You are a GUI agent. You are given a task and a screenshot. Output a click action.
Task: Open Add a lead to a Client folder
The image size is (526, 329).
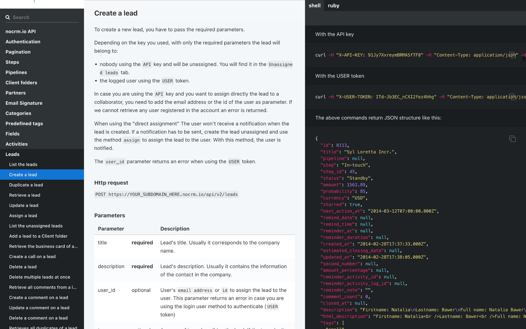(x=38, y=236)
